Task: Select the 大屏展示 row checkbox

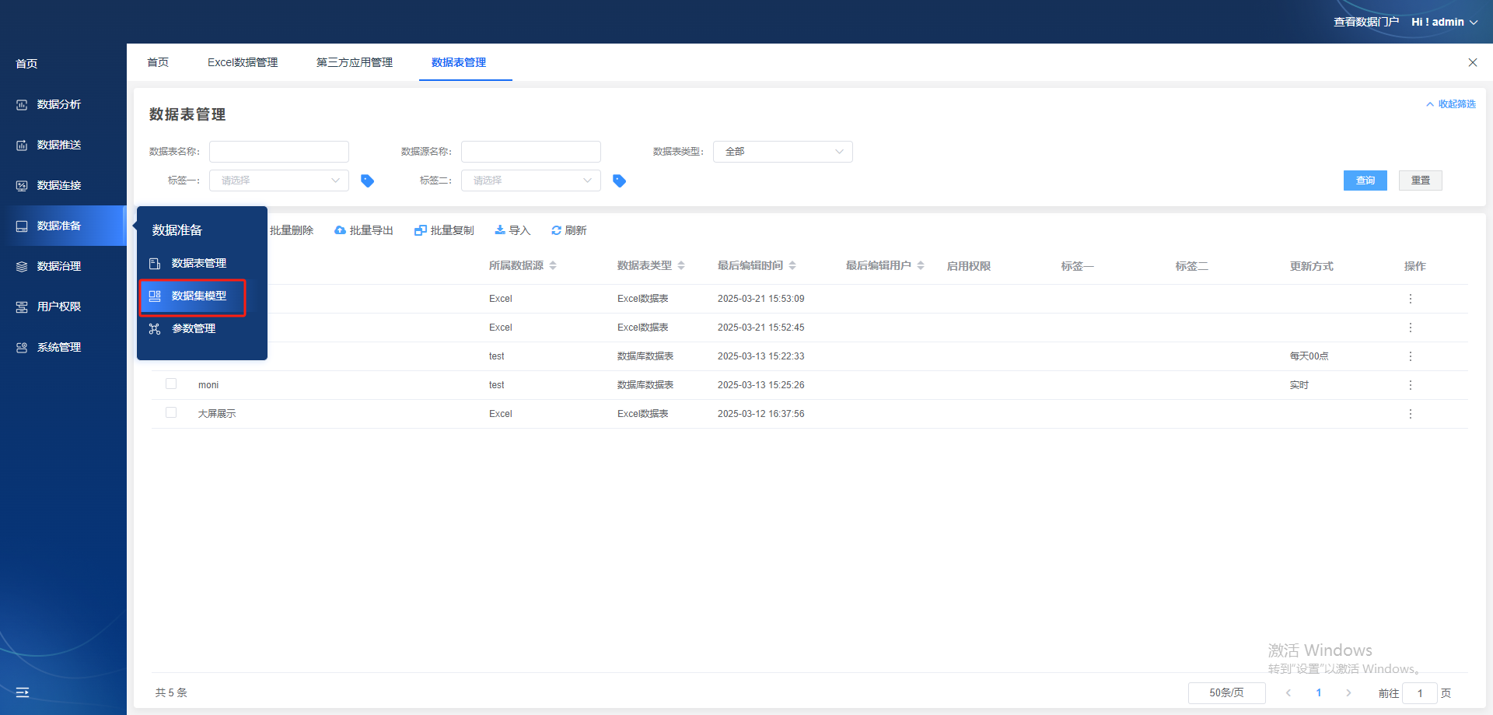Action: coord(171,412)
